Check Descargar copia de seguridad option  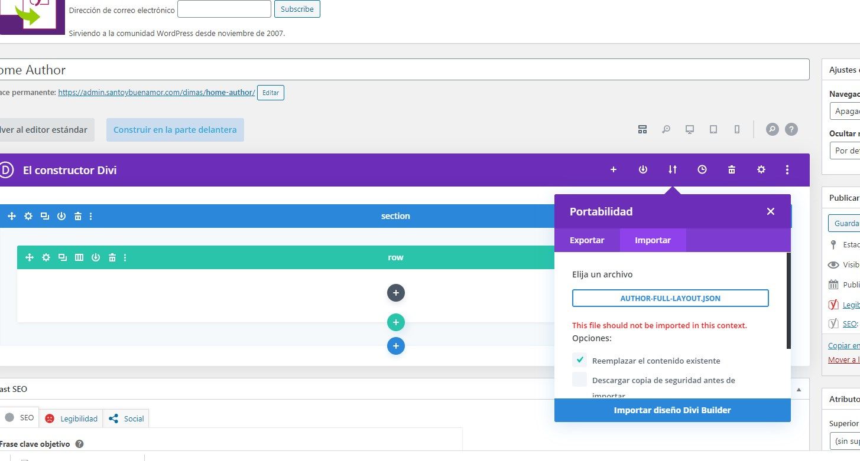580,380
